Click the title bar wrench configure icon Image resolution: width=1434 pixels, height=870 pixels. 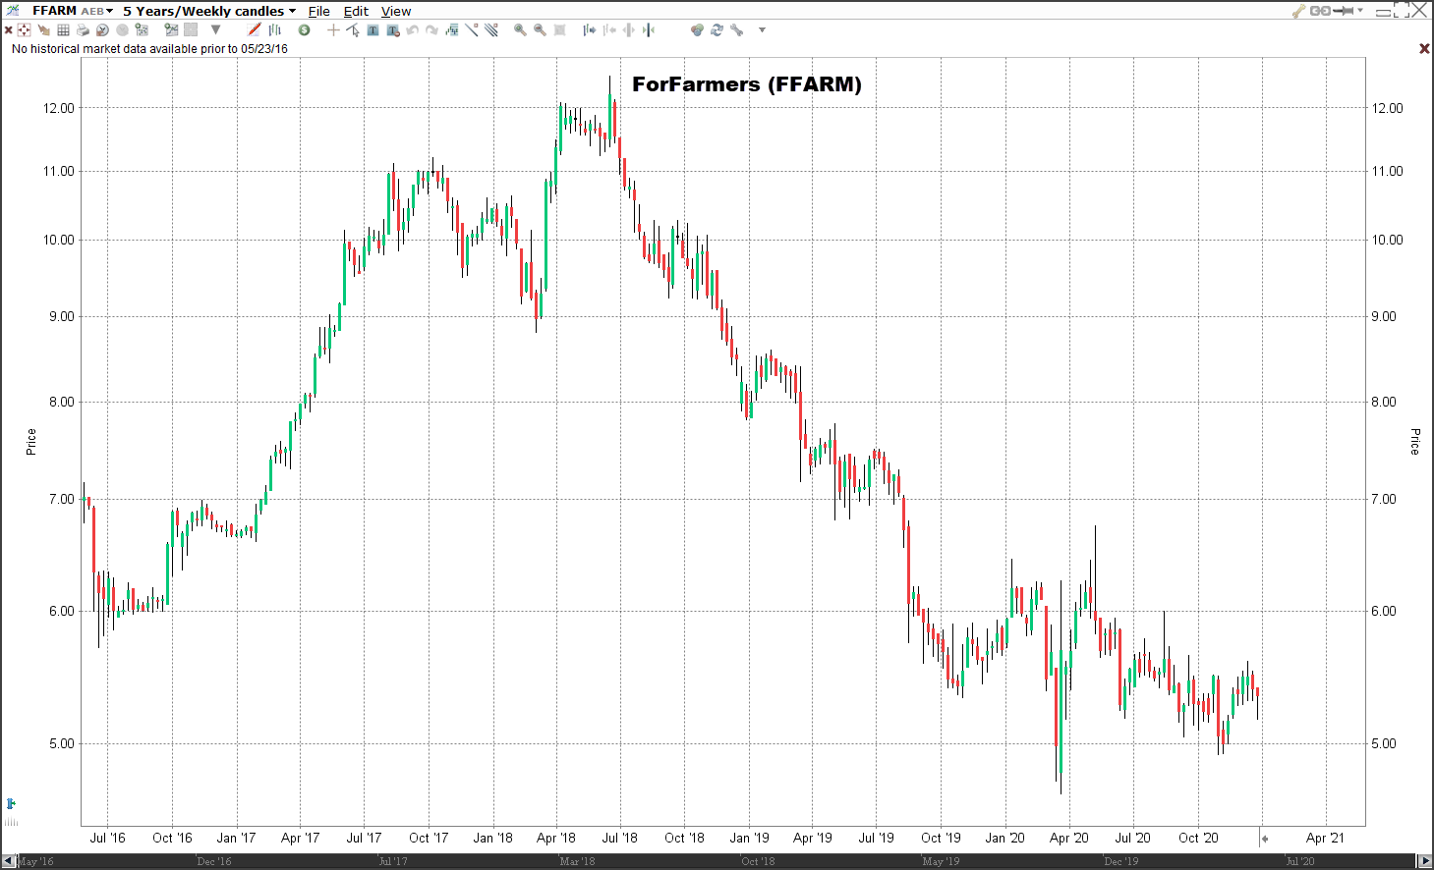point(1298,11)
